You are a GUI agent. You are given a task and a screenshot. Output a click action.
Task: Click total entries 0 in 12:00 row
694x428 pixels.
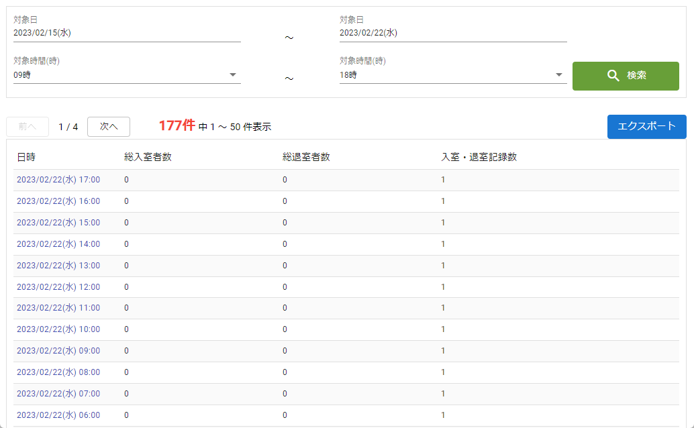[126, 287]
